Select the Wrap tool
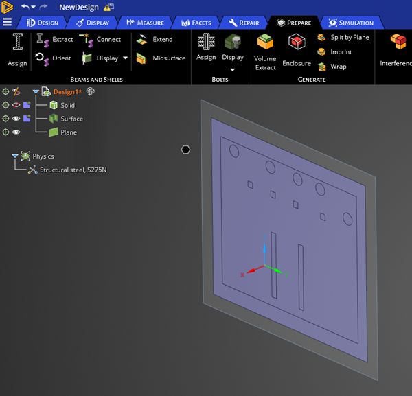The image size is (412, 396). tap(332, 67)
